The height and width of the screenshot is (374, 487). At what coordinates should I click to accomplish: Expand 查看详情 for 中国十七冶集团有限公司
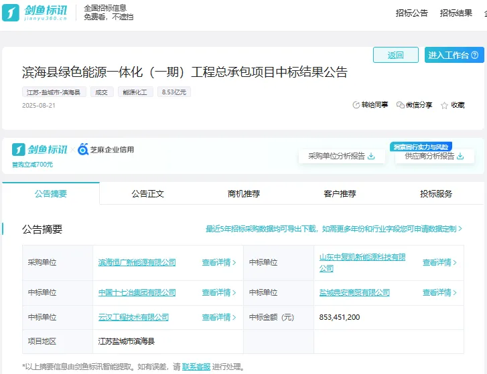(x=219, y=292)
